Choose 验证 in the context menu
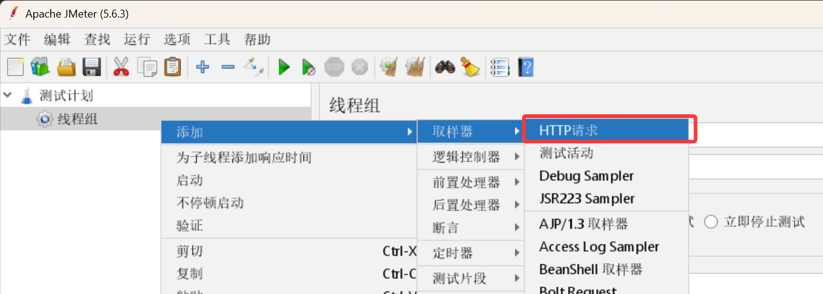This screenshot has height=294, width=823. 289,226
